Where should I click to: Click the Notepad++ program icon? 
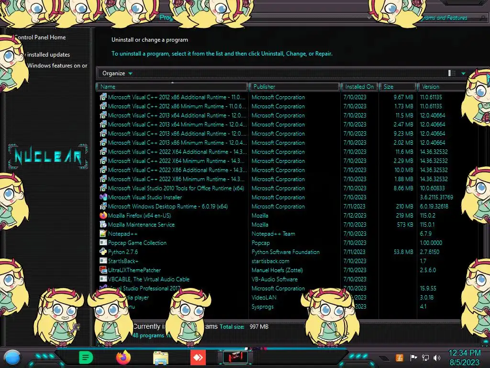coord(103,233)
